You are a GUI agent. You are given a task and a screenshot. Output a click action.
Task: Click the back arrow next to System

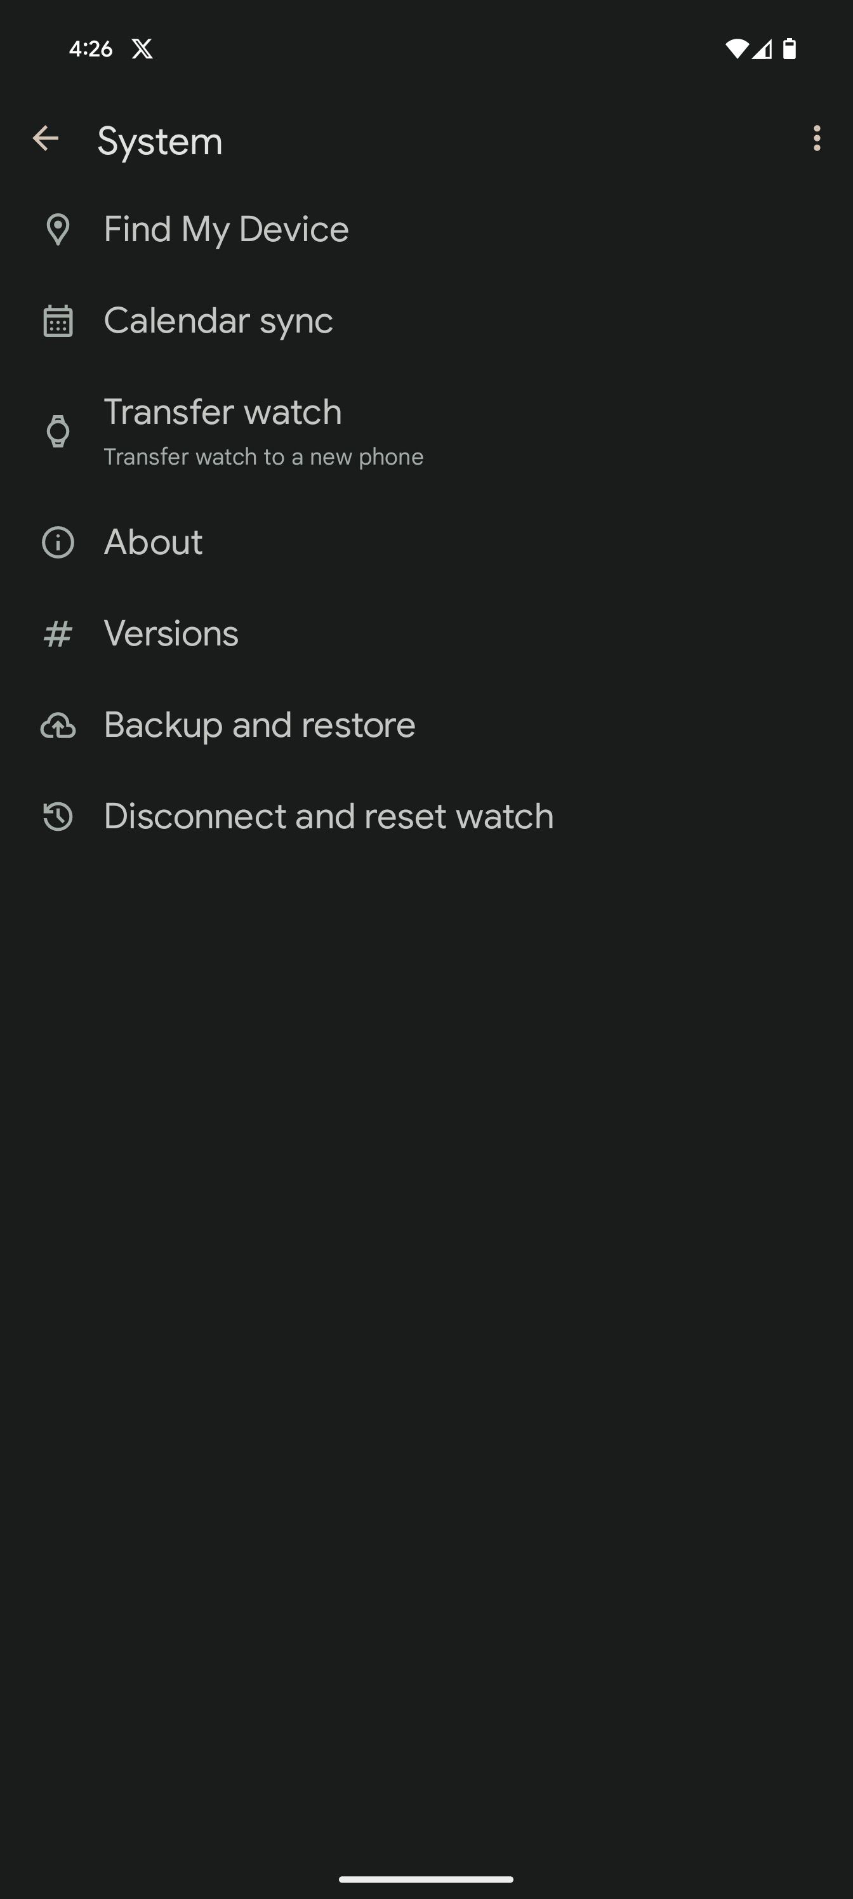coord(46,138)
